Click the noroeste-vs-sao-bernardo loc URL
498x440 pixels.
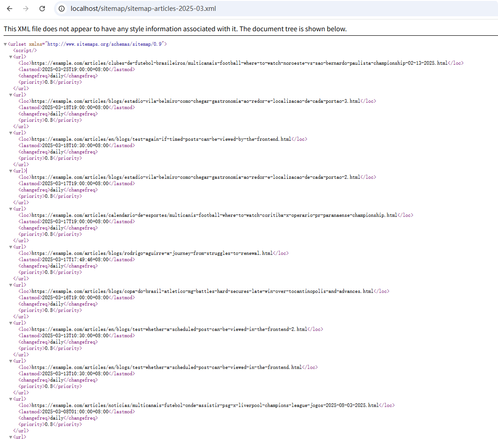point(239,63)
